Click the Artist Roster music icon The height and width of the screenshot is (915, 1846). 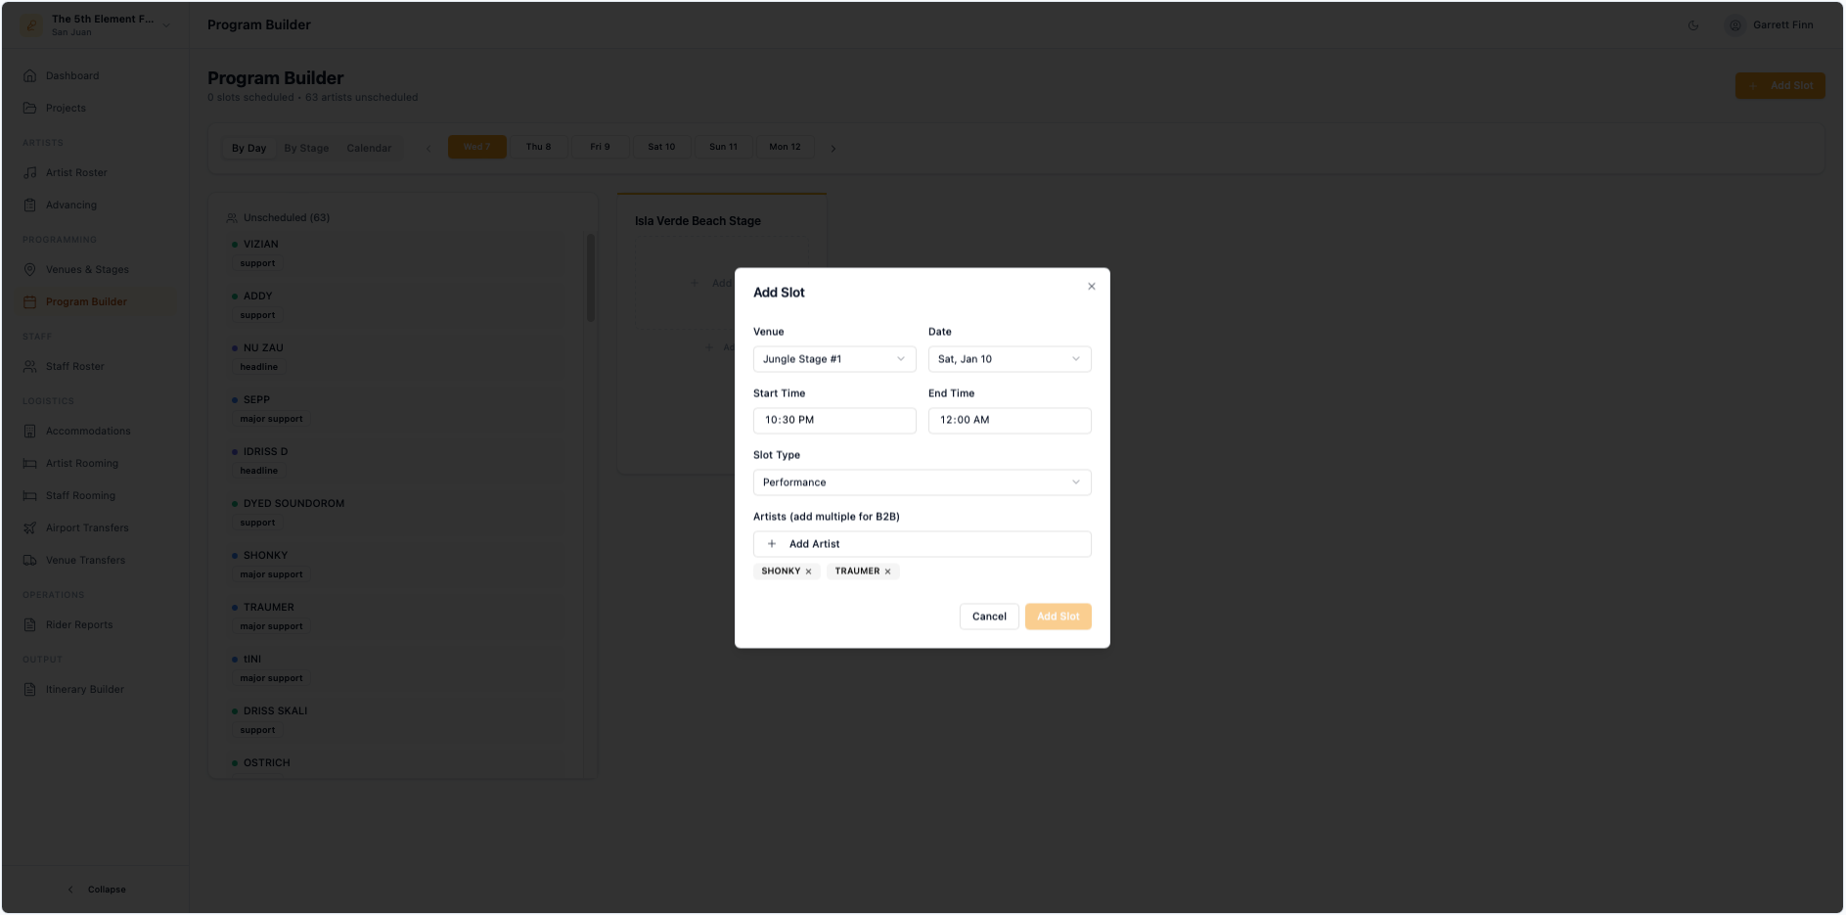[30, 172]
